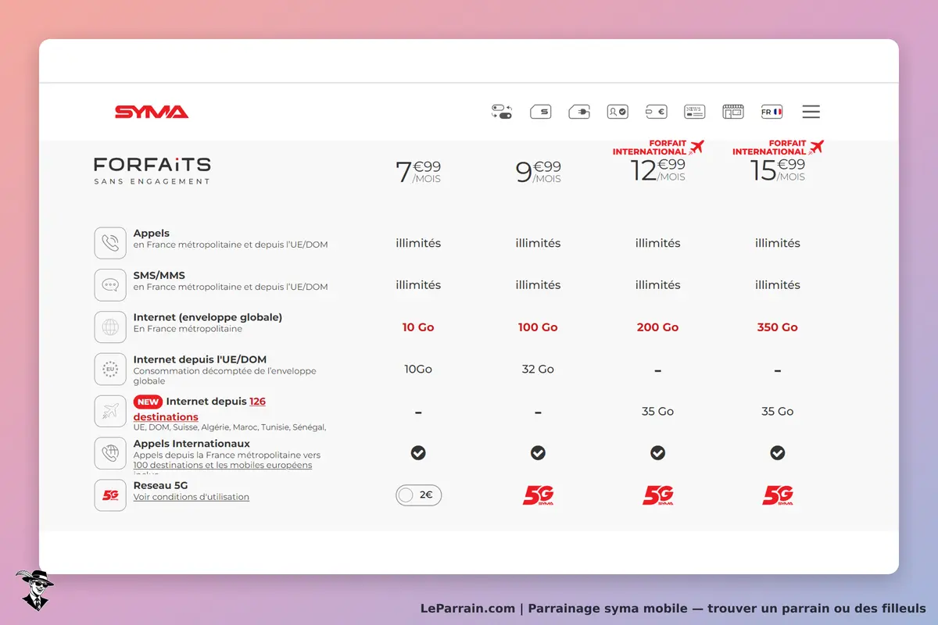Click the 'Appels Internationaux' row title
Viewport: 938px width, 625px height.
tap(192, 444)
